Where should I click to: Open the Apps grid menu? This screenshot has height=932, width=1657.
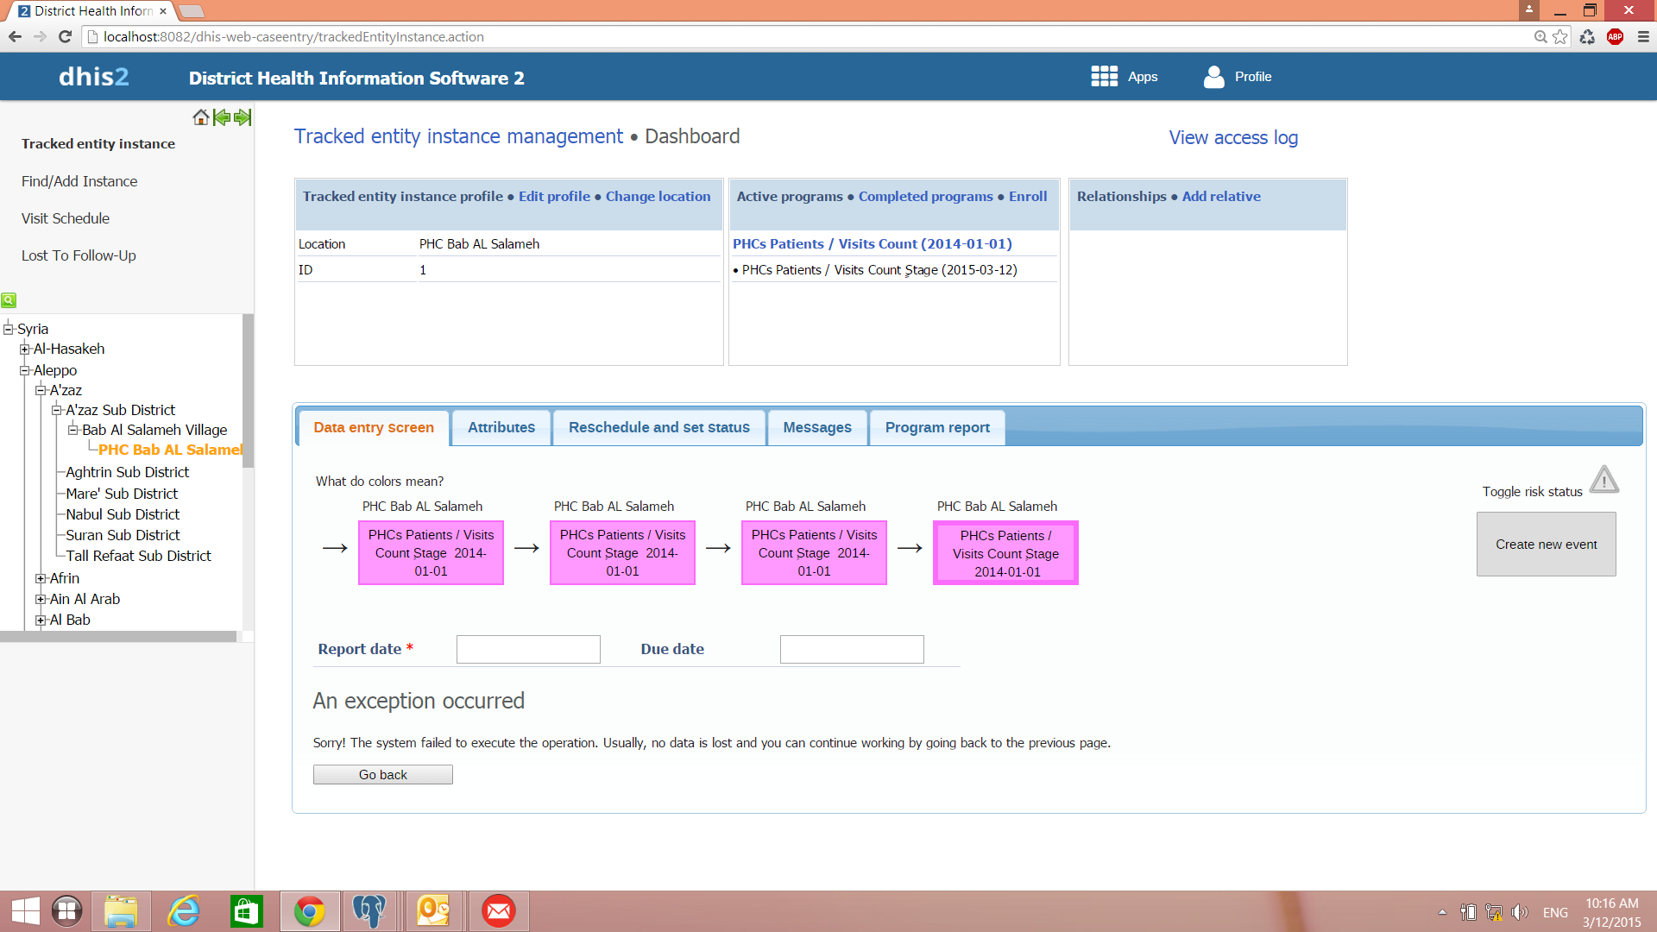(1104, 77)
